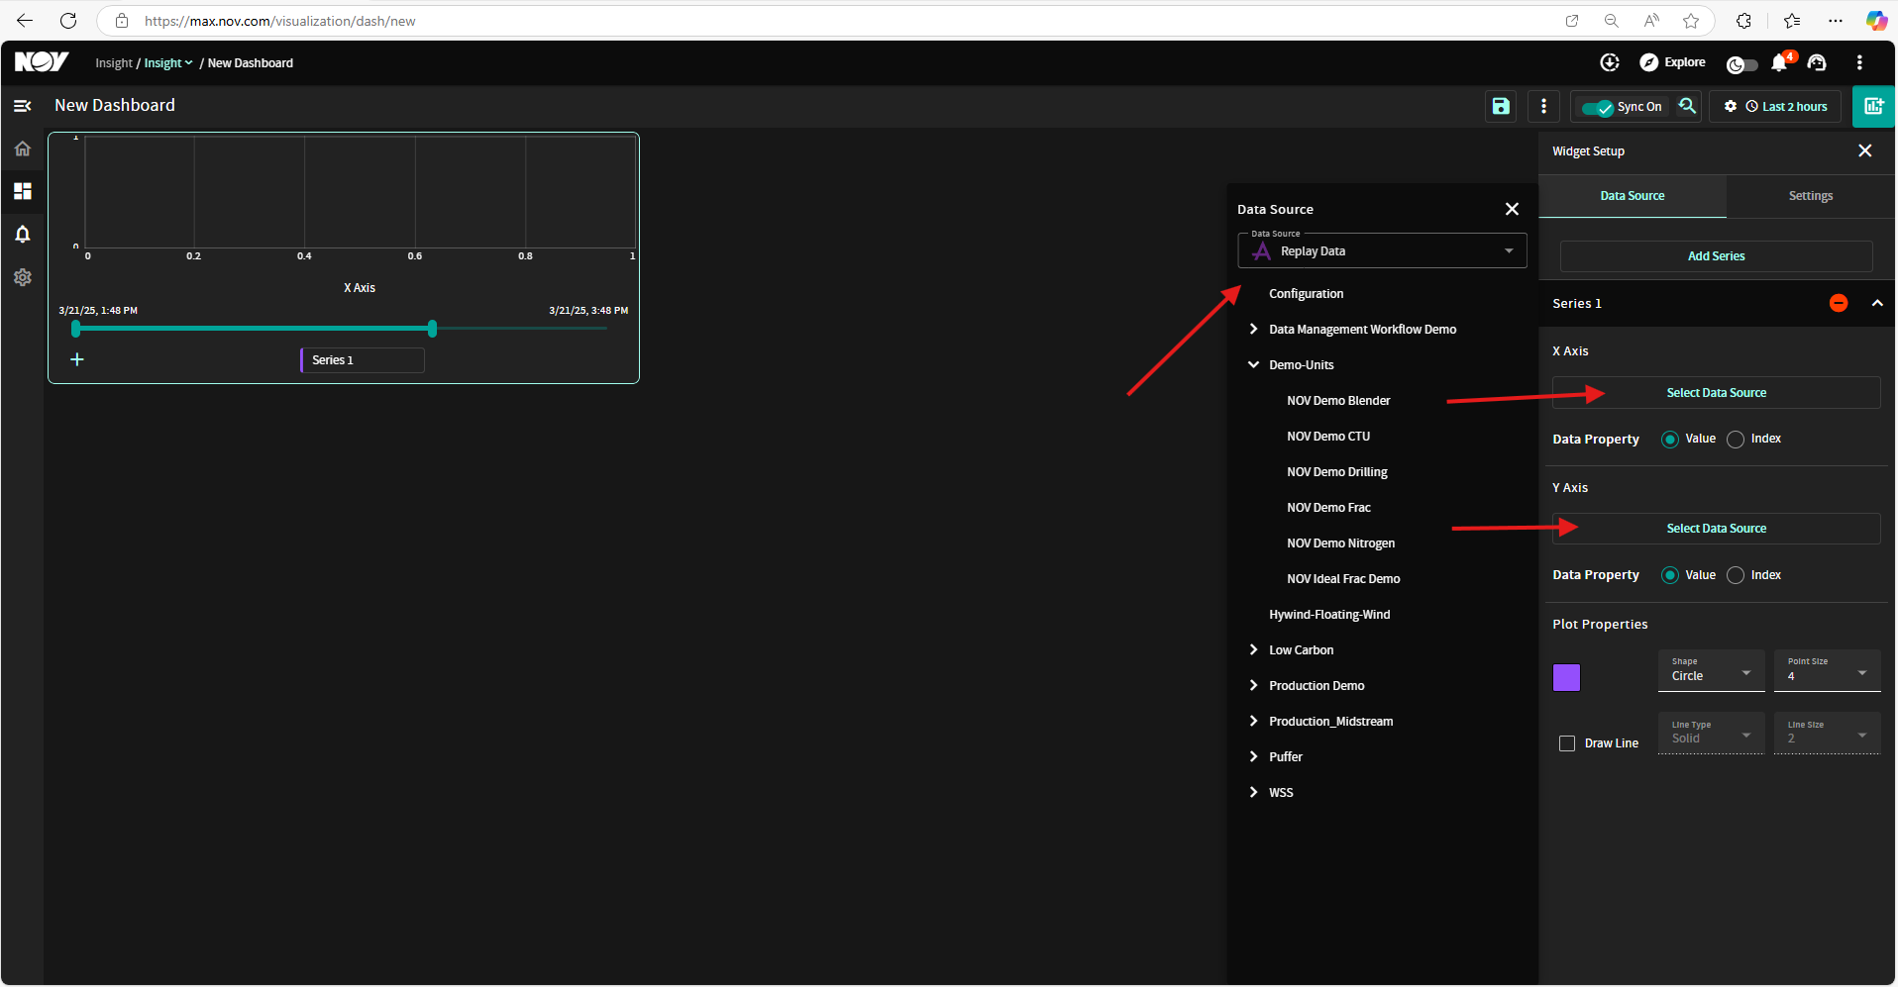Click the download clock icon in top bar

1610,62
